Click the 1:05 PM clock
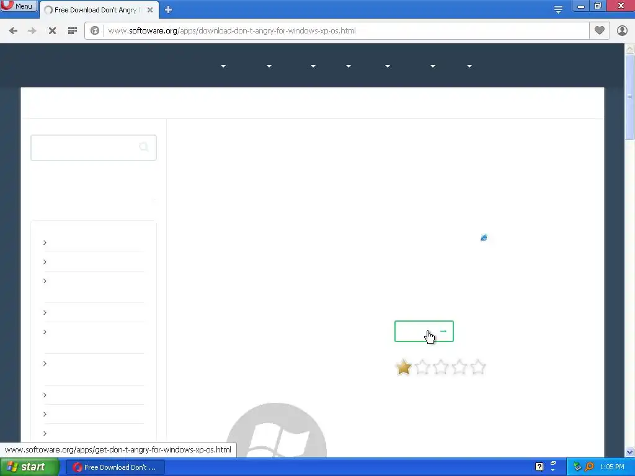Image resolution: width=635 pixels, height=476 pixels. pyautogui.click(x=612, y=467)
